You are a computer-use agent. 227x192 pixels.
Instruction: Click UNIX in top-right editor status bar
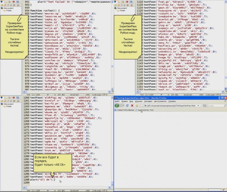[201, 95]
